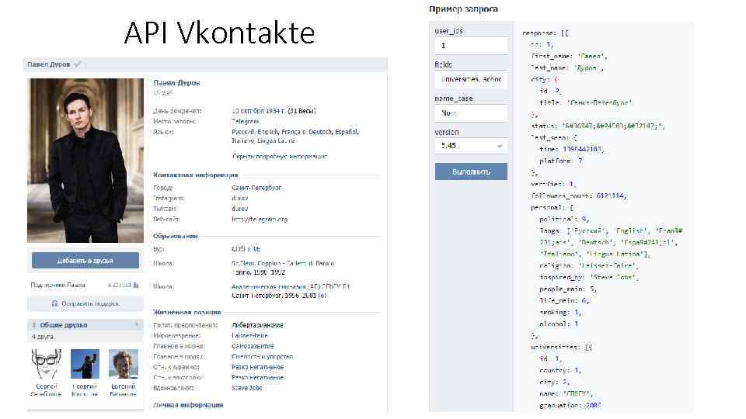Run the request with the Выполнить button
The image size is (746, 419).
[x=471, y=171]
